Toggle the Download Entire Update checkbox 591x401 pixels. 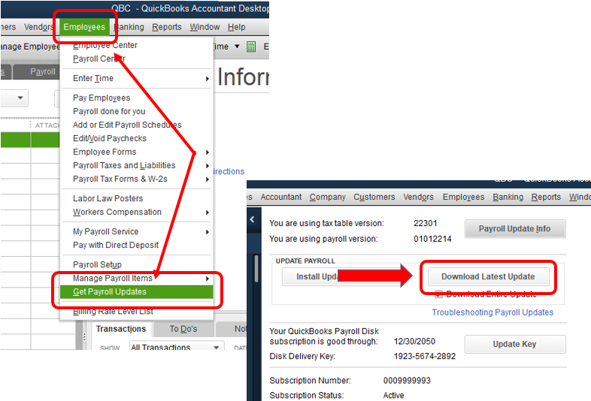coord(438,294)
